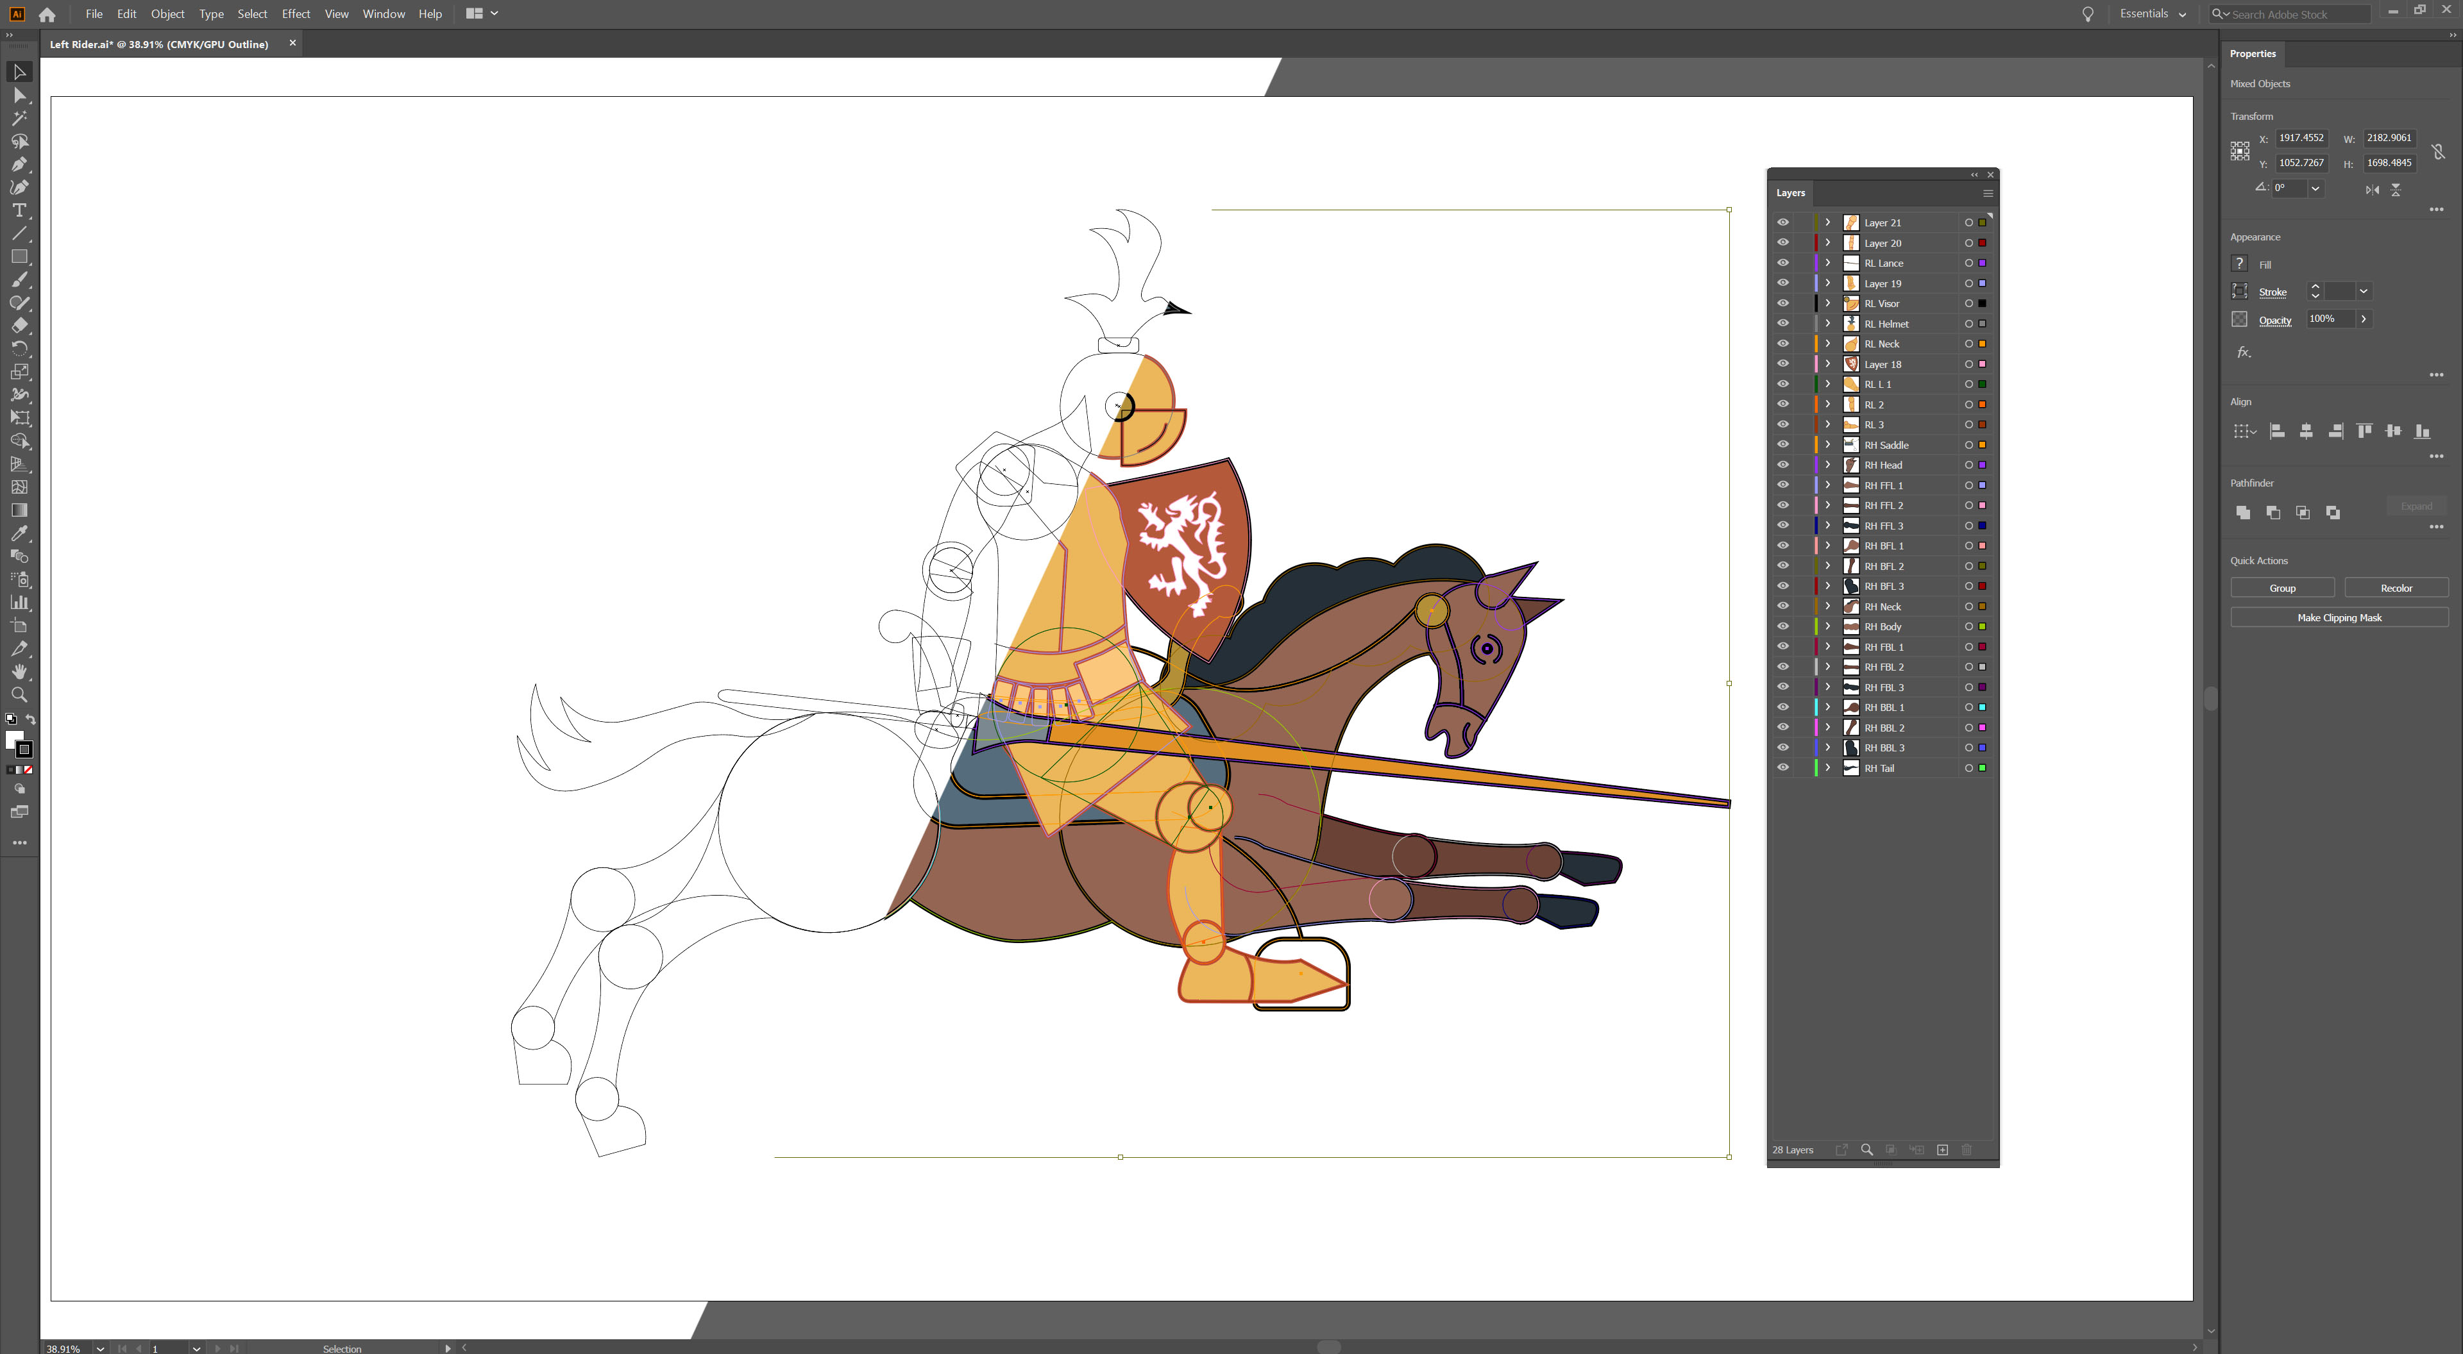Select the Zoom tool
The width and height of the screenshot is (2463, 1354).
tap(19, 695)
